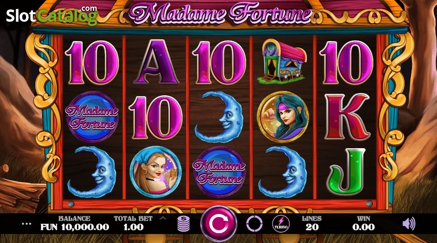Toggle Turbo mode on
Screen dimensions: 437x243
pos(281,224)
